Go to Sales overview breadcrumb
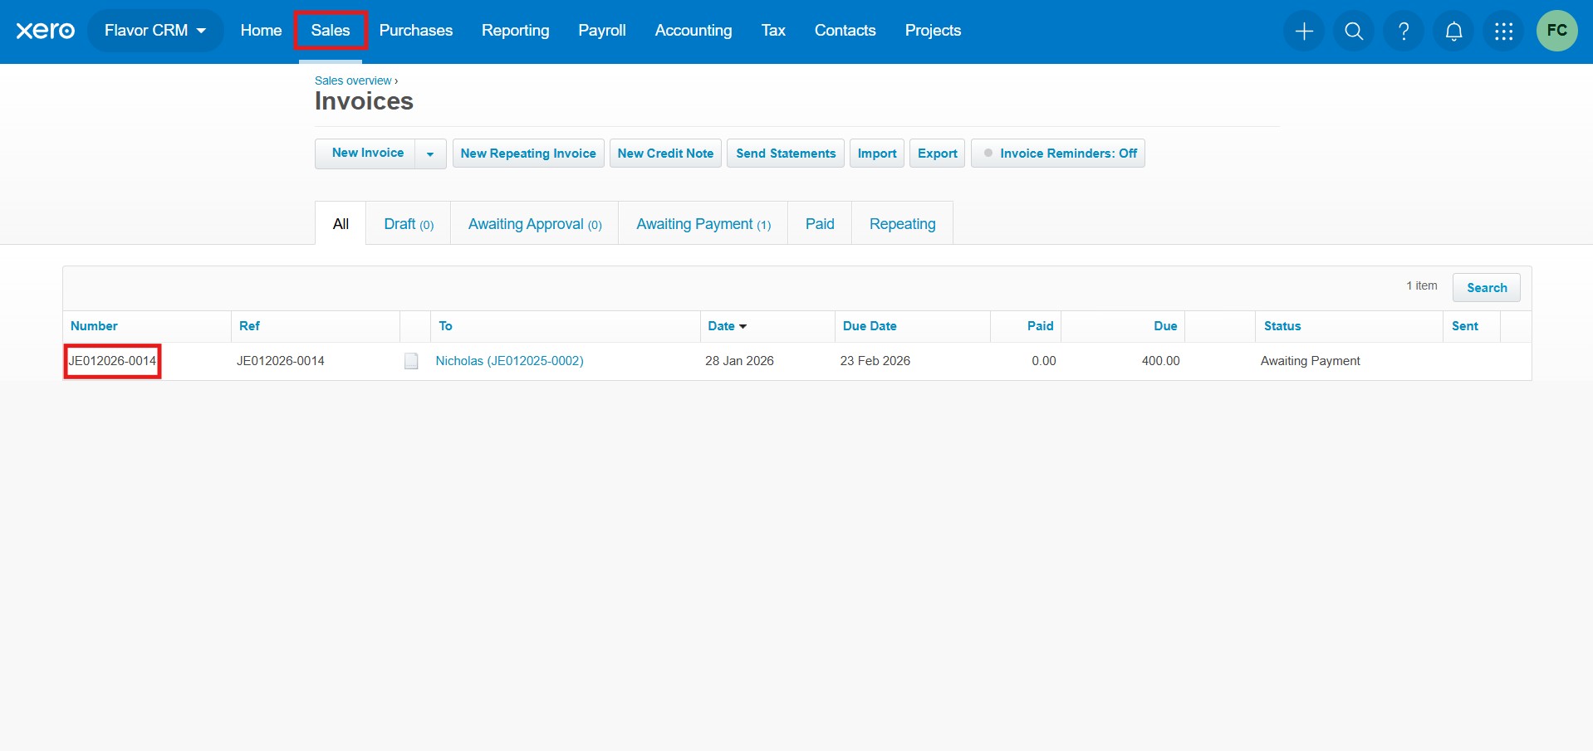 (353, 80)
